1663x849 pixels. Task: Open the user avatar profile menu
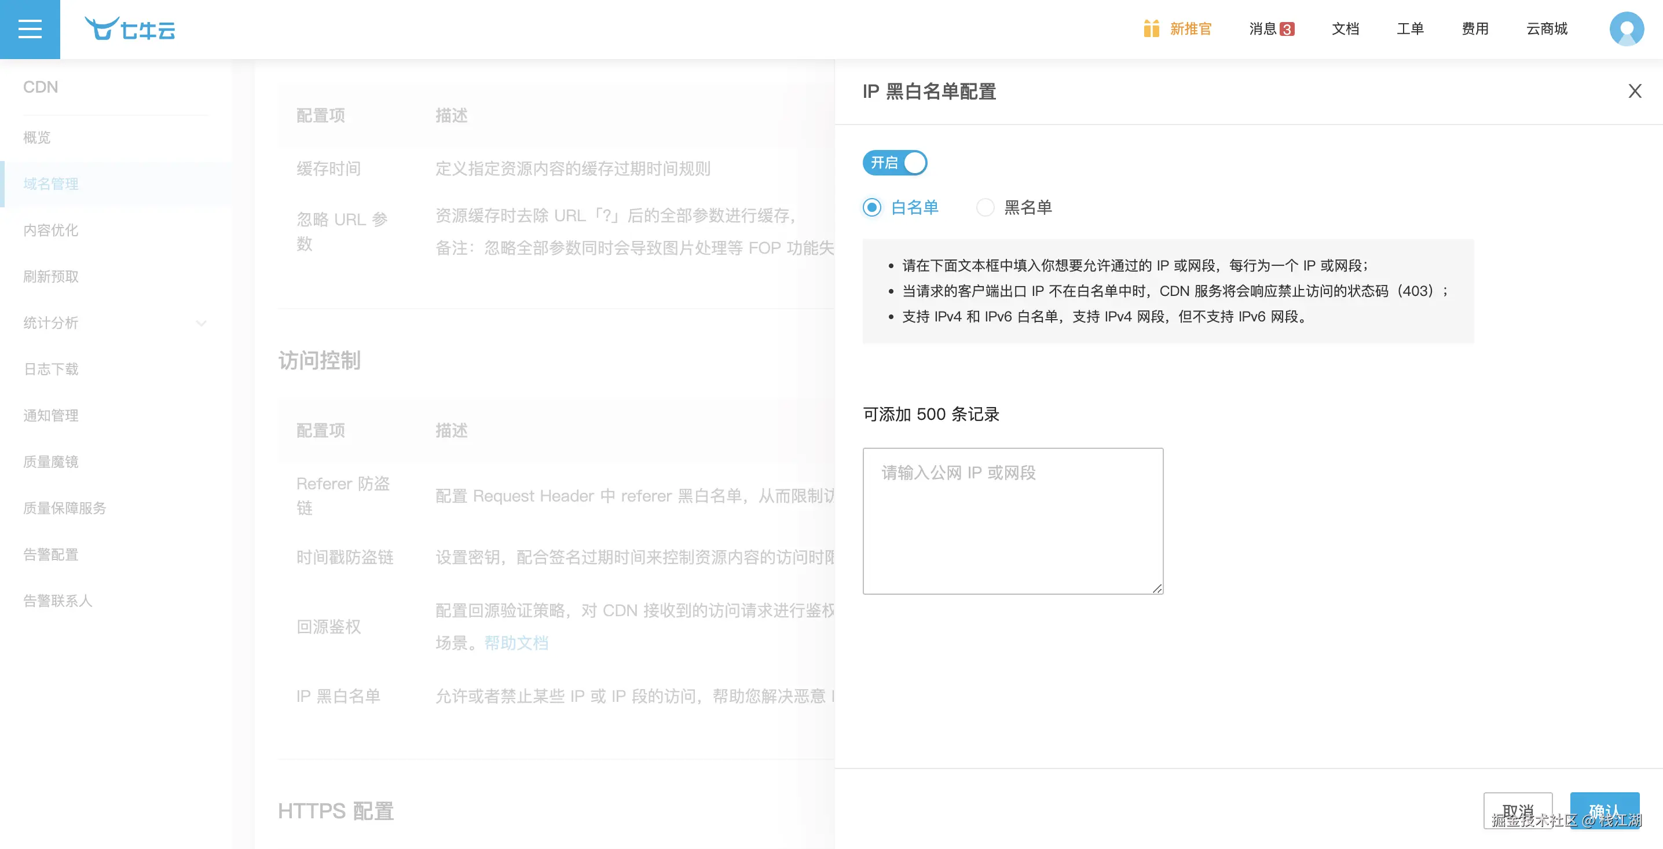tap(1626, 29)
